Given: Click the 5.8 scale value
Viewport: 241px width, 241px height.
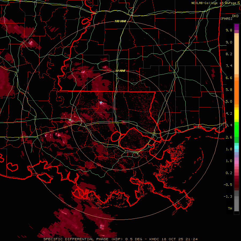Looking at the screenshot, I should [x=229, y=90].
